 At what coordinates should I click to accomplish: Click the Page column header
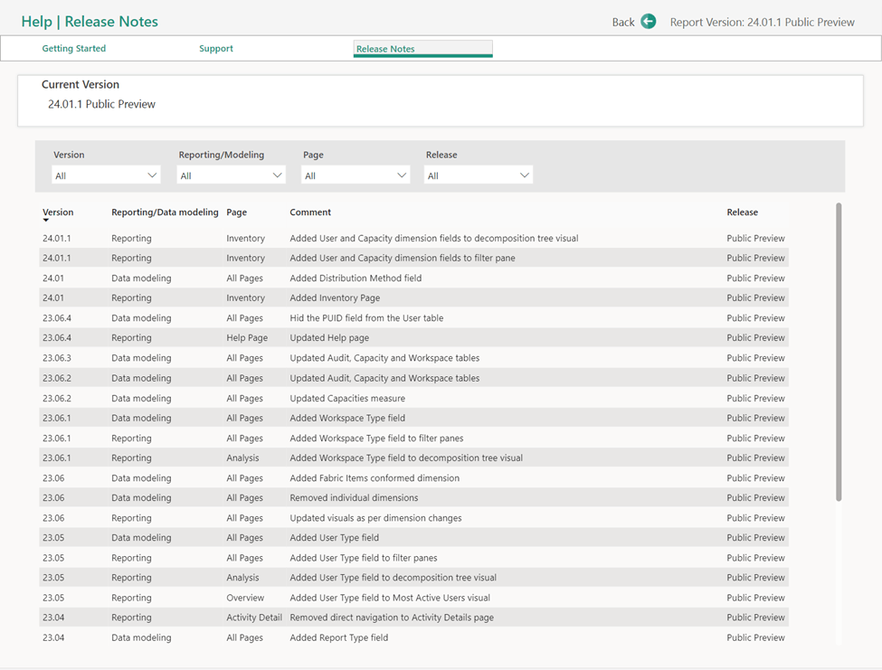click(236, 212)
